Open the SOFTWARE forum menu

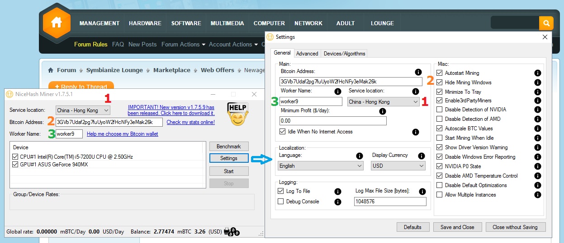tap(186, 23)
